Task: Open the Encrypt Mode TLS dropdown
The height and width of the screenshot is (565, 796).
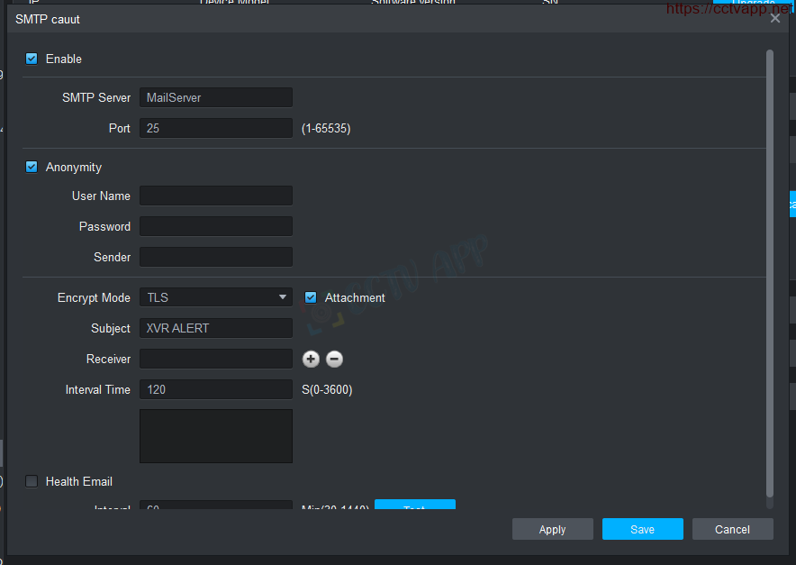Action: click(215, 297)
